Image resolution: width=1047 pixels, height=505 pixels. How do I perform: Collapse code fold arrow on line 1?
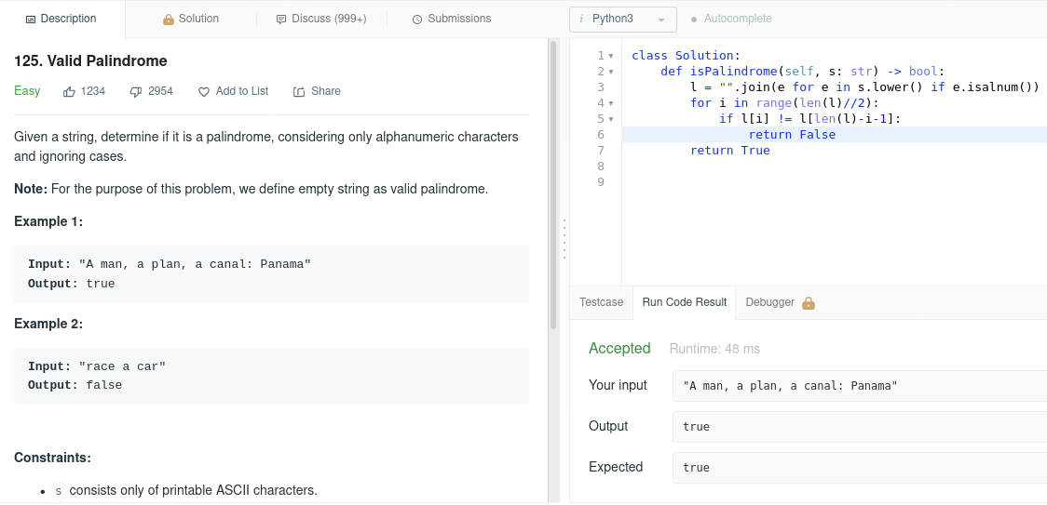pyautogui.click(x=611, y=56)
